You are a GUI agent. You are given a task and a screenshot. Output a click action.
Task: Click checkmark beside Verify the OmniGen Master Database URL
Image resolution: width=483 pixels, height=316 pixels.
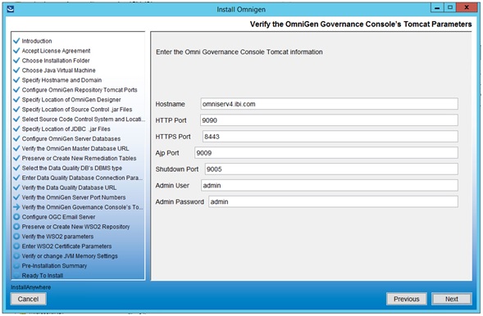point(16,148)
